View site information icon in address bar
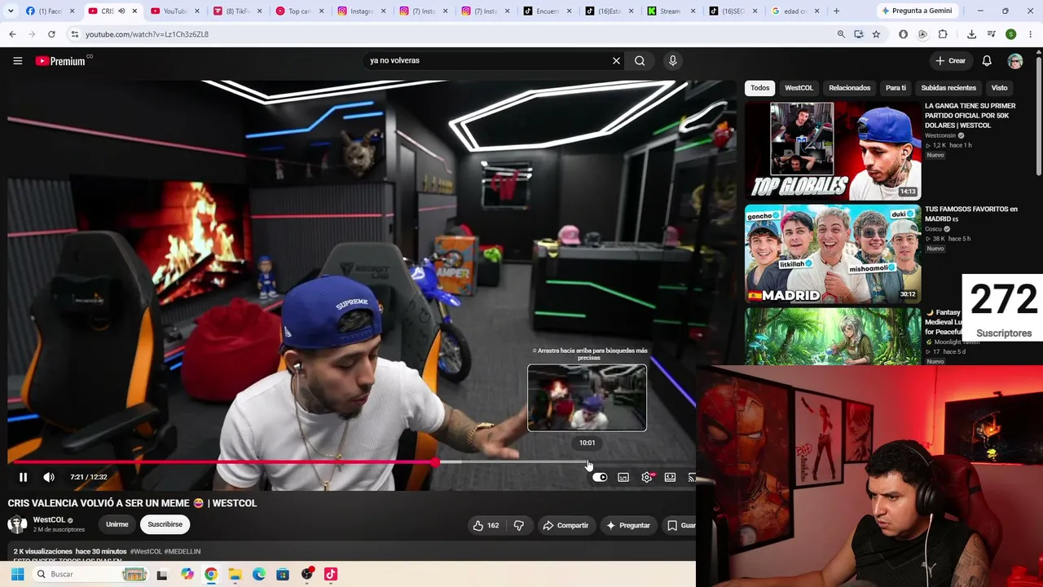The height and width of the screenshot is (587, 1043). 74,34
